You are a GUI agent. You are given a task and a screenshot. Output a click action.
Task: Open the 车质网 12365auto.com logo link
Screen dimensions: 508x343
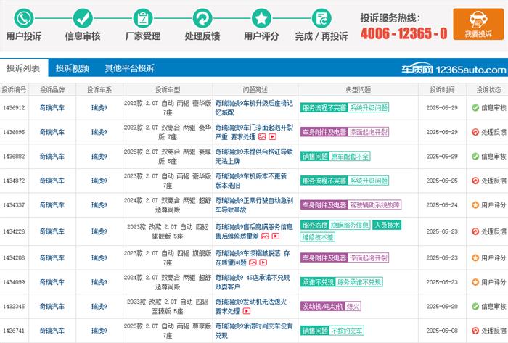454,69
